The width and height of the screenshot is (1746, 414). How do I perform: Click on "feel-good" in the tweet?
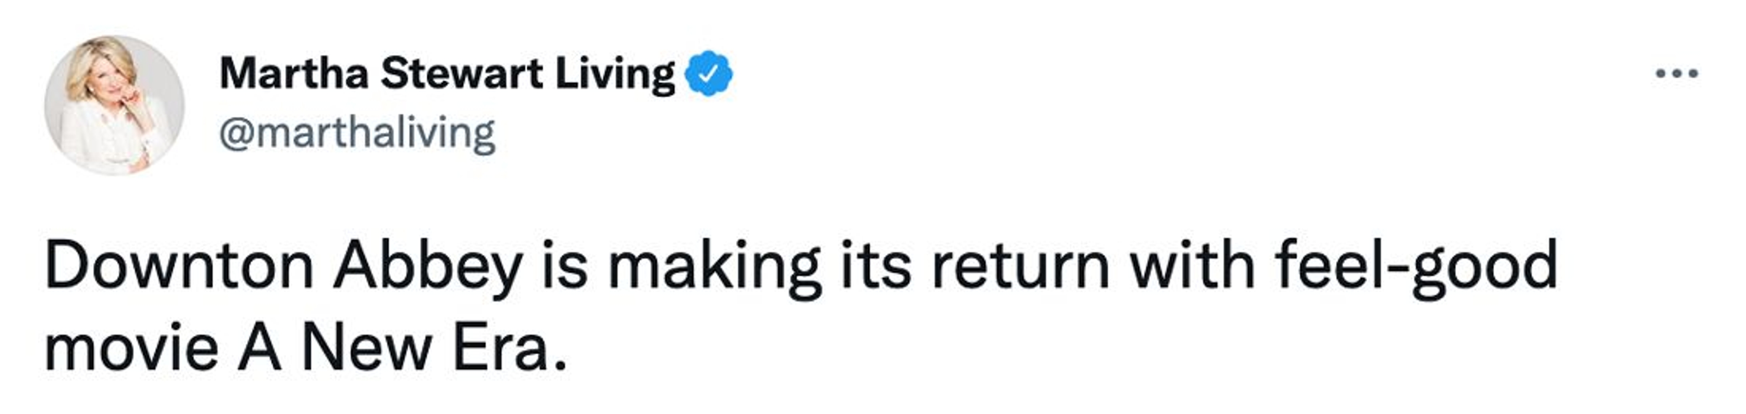(1415, 266)
